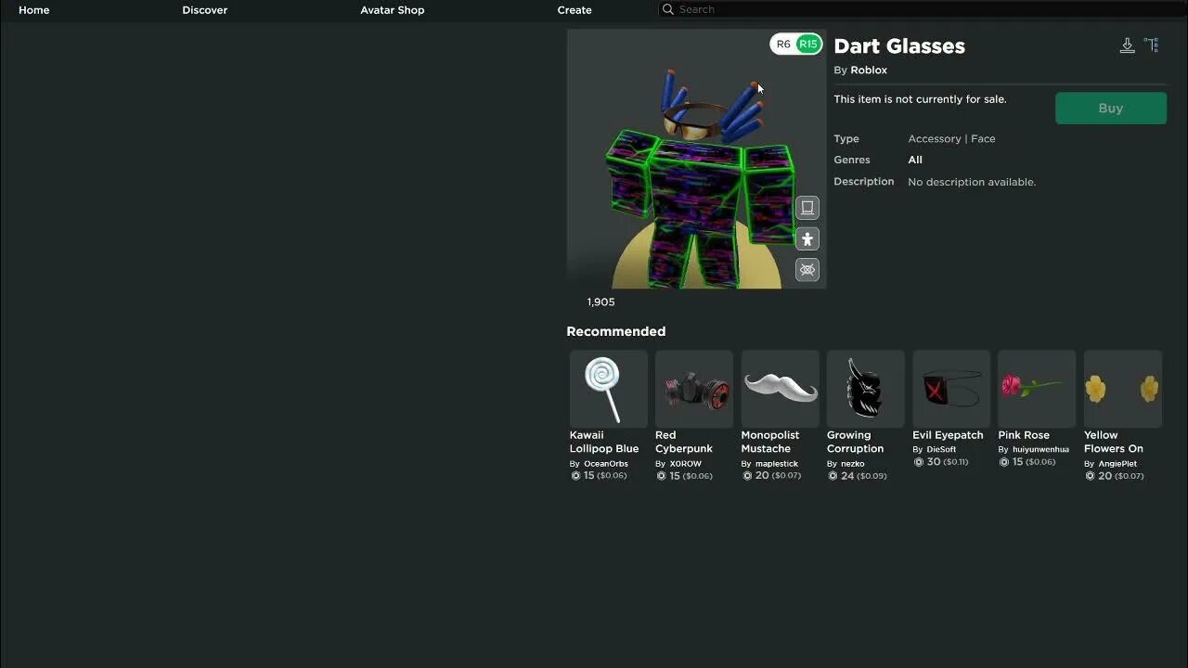Open Monopolist Mustache thumbnail
The width and height of the screenshot is (1188, 668).
[x=780, y=389]
